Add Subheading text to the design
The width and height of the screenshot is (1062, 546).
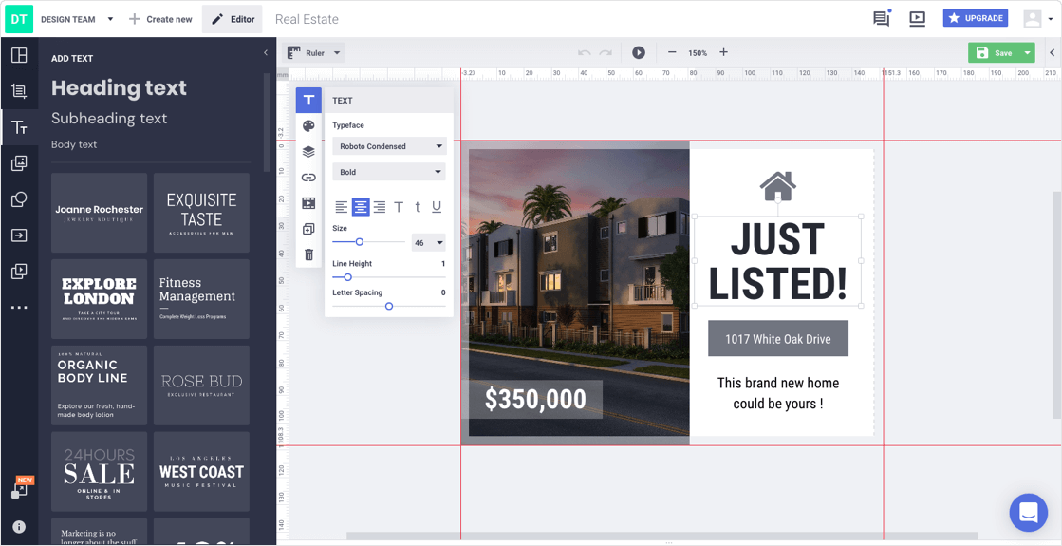(109, 118)
